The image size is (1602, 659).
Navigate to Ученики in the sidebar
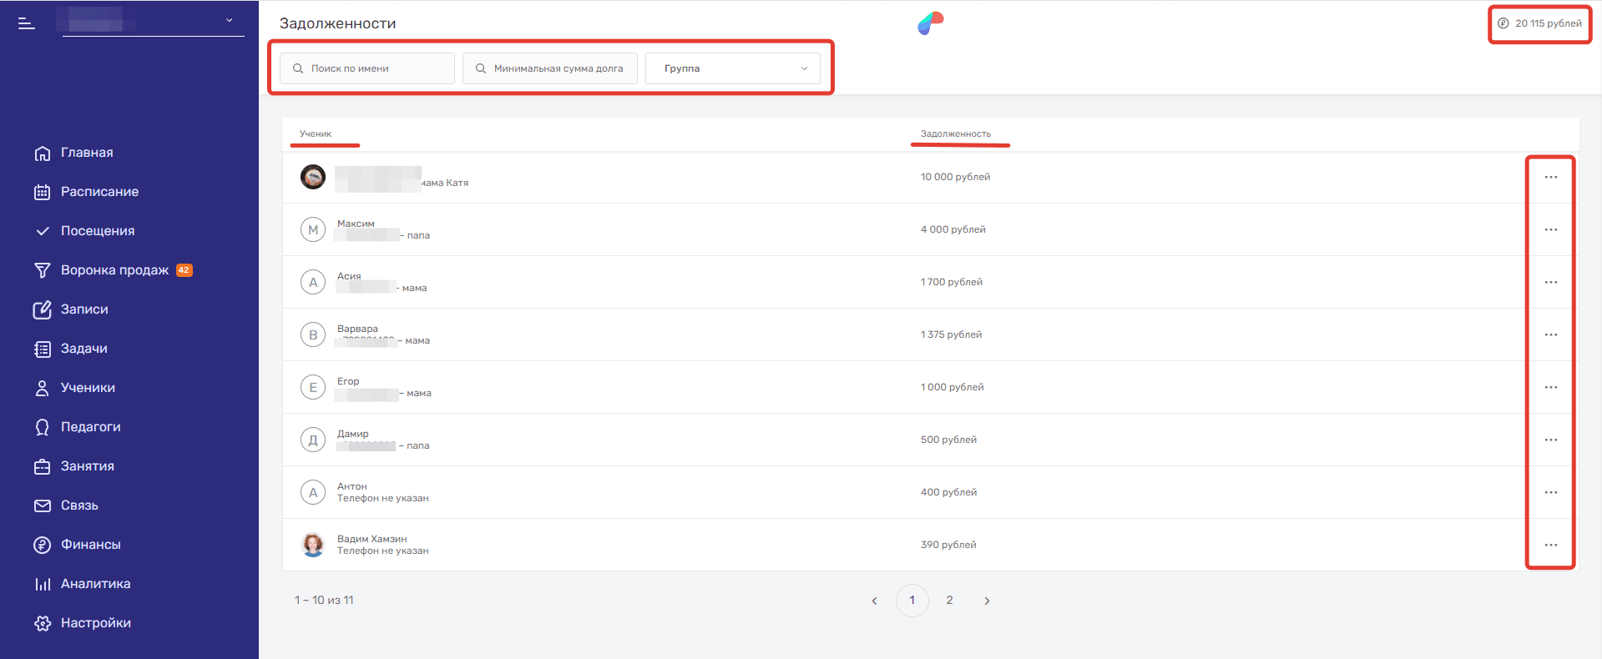tap(88, 388)
